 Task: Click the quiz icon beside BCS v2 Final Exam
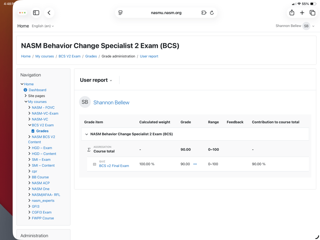coord(94,164)
